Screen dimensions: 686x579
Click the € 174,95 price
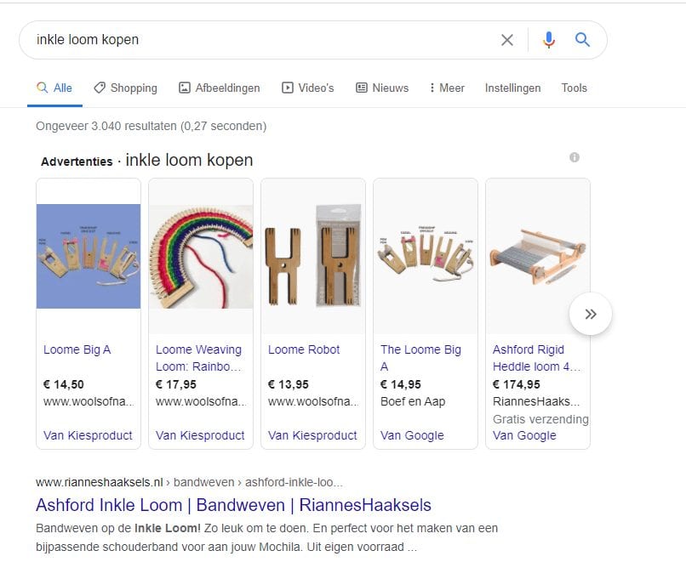[517, 384]
